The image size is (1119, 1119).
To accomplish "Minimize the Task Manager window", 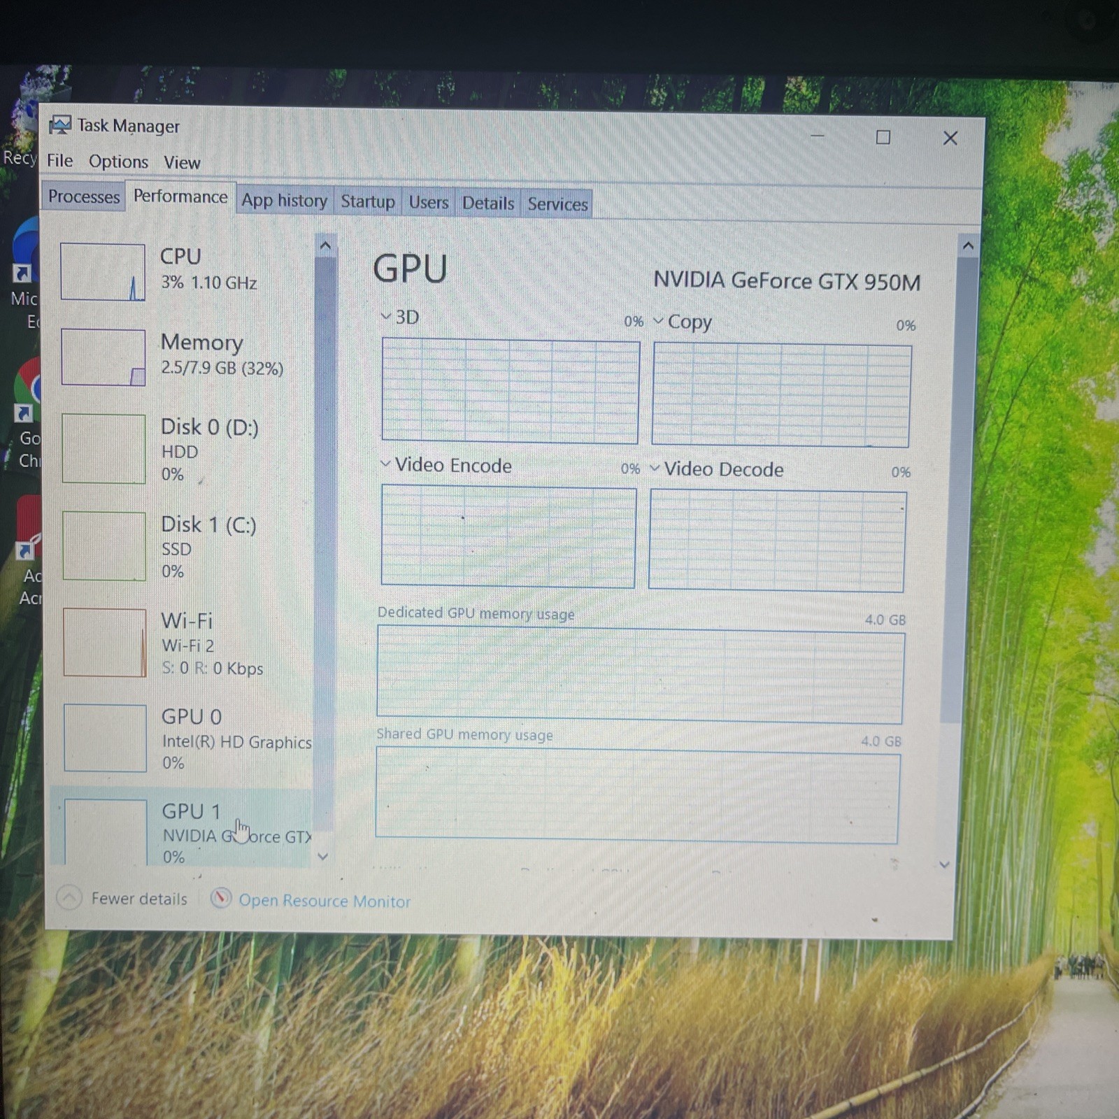I will point(817,136).
